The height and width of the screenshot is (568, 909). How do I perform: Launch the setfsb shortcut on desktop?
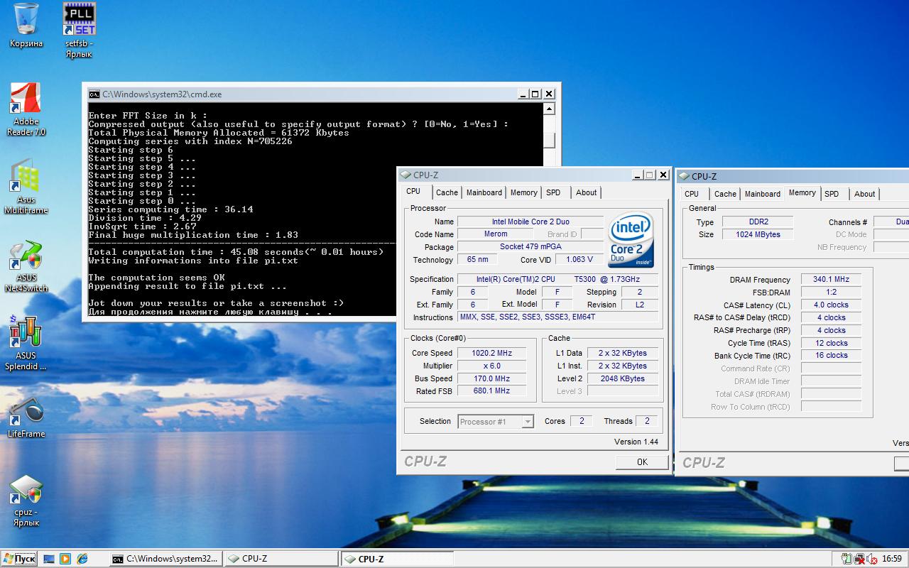(x=79, y=30)
